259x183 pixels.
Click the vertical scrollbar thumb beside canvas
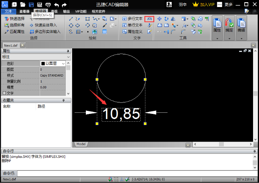(255, 94)
